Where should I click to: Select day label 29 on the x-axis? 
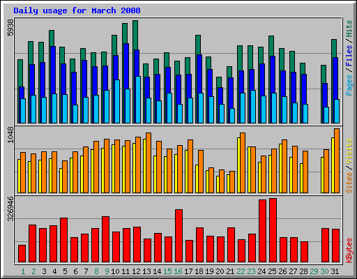[x=314, y=271]
